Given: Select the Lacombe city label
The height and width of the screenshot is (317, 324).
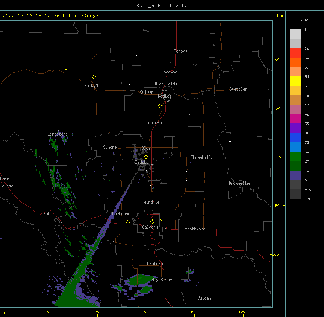Looking at the screenshot, I should [169, 72].
